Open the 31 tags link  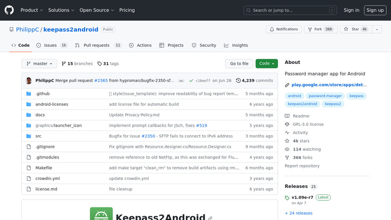tap(108, 64)
